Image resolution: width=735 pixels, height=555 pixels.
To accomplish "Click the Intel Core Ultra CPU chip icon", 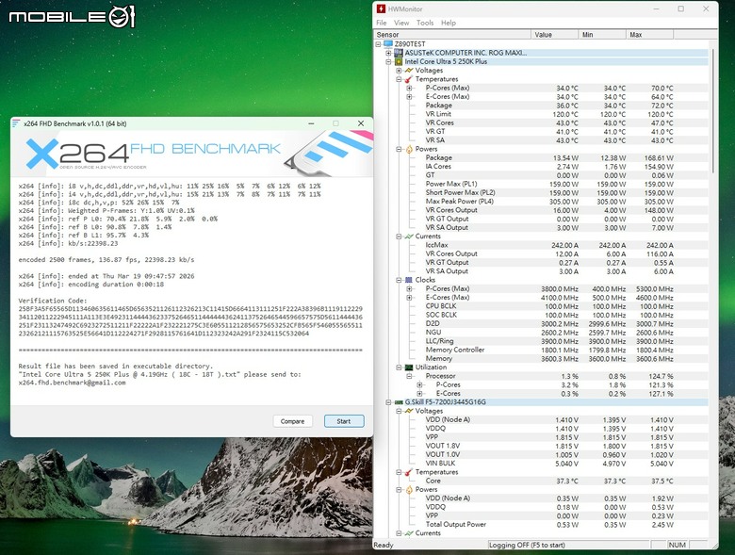I will [x=399, y=61].
